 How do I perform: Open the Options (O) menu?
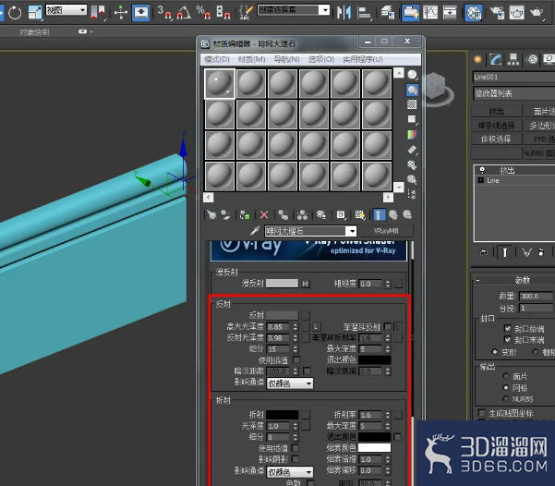point(321,59)
